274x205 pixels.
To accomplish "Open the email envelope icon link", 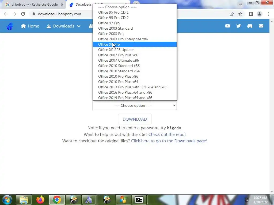I will (261, 26).
